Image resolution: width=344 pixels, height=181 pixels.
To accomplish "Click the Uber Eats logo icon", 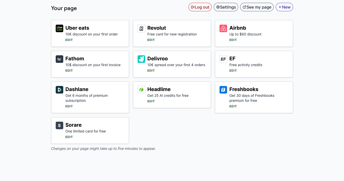I will pyautogui.click(x=59, y=28).
